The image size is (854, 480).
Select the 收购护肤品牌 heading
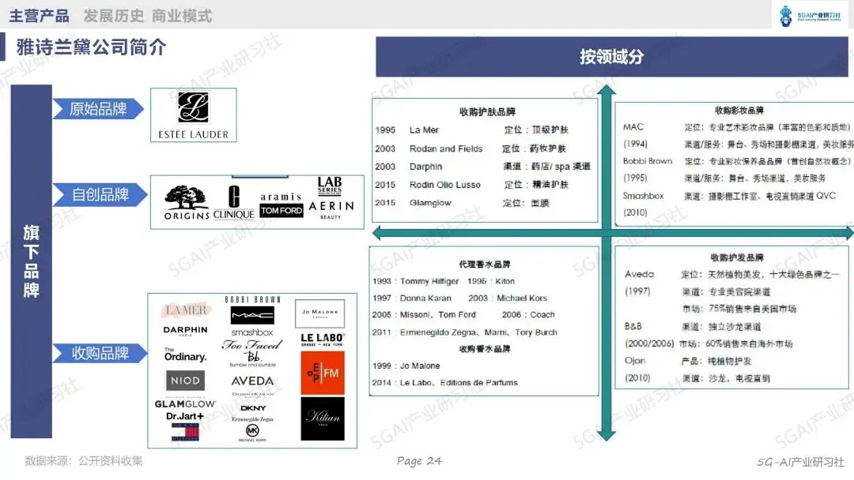click(x=487, y=112)
